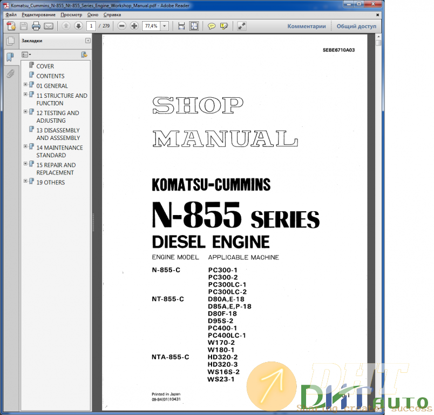Open the Справка menu
The width and height of the screenshot is (434, 415).
(x=112, y=15)
